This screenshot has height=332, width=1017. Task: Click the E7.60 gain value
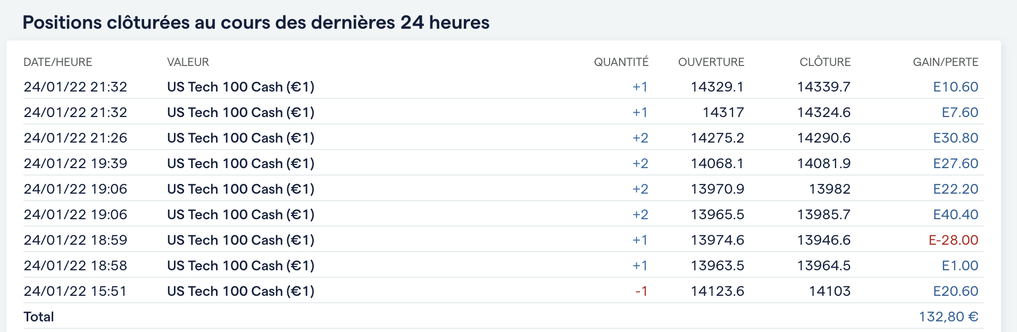tap(960, 112)
